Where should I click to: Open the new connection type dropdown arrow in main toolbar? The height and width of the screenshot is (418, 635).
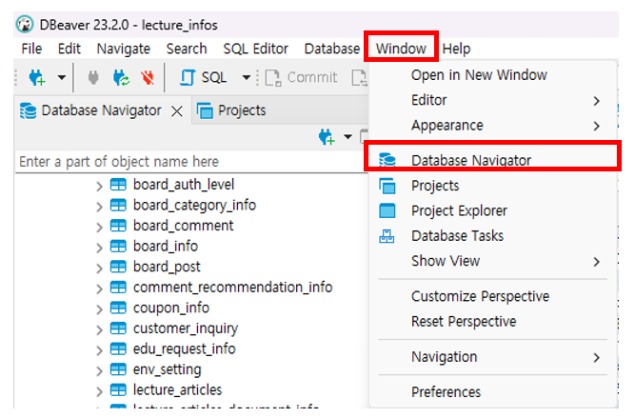pyautogui.click(x=62, y=77)
